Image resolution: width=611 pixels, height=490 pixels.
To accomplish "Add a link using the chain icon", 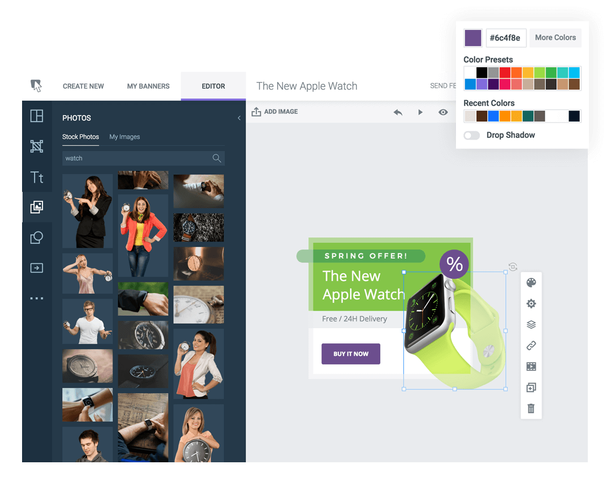I will pos(531,345).
